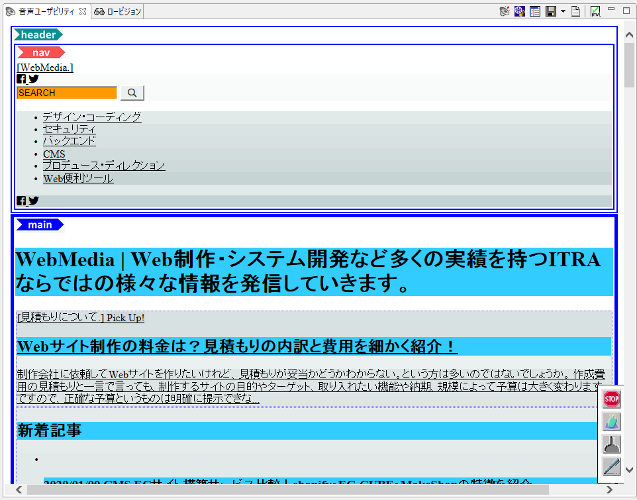Click the floppy disk save icon
The image size is (637, 500).
tap(551, 11)
